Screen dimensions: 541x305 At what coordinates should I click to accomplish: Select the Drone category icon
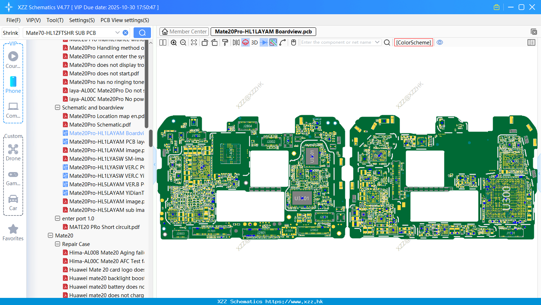(13, 149)
